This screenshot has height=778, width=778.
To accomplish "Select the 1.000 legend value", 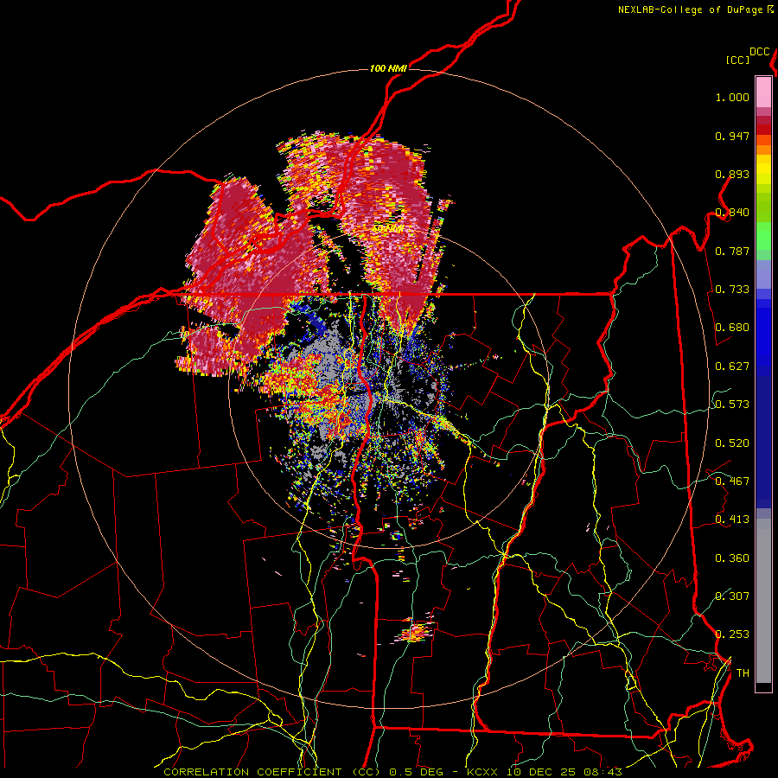I will pyautogui.click(x=732, y=97).
